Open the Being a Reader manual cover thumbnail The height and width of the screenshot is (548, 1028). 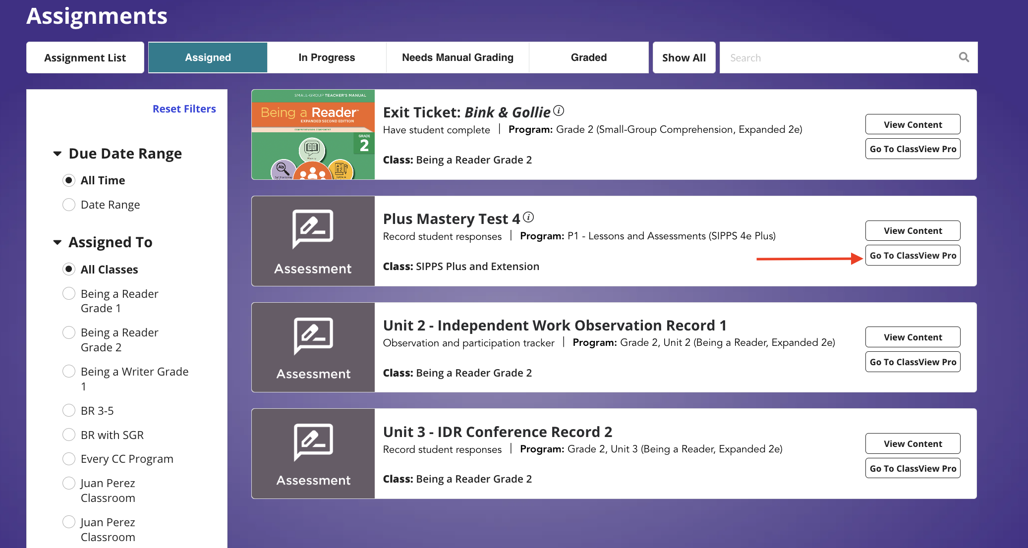(x=313, y=135)
